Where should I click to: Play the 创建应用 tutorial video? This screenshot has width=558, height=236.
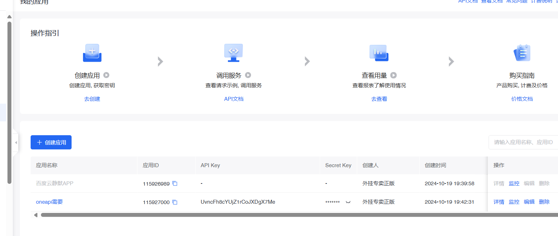pos(106,75)
